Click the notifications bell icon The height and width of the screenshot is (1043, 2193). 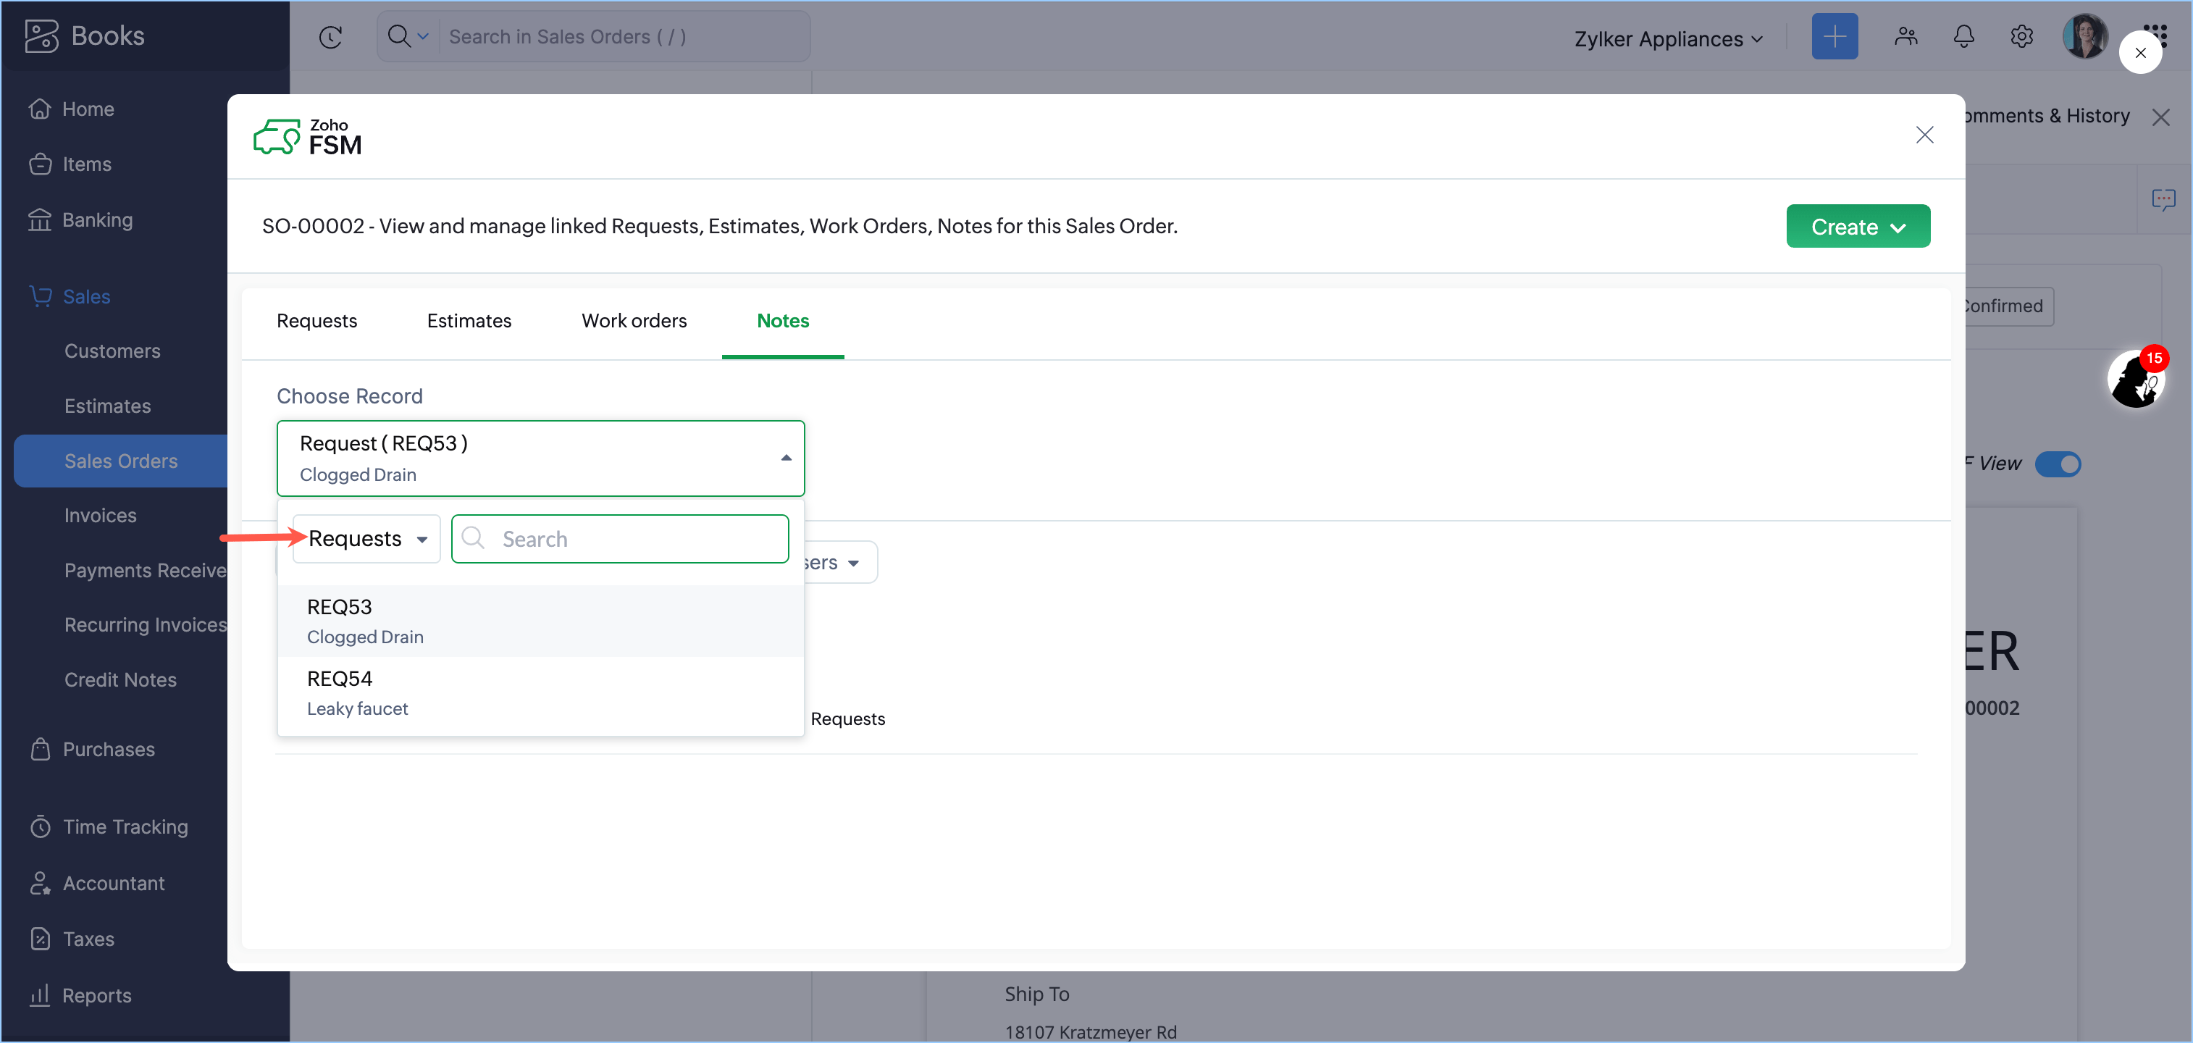pyautogui.click(x=1963, y=37)
